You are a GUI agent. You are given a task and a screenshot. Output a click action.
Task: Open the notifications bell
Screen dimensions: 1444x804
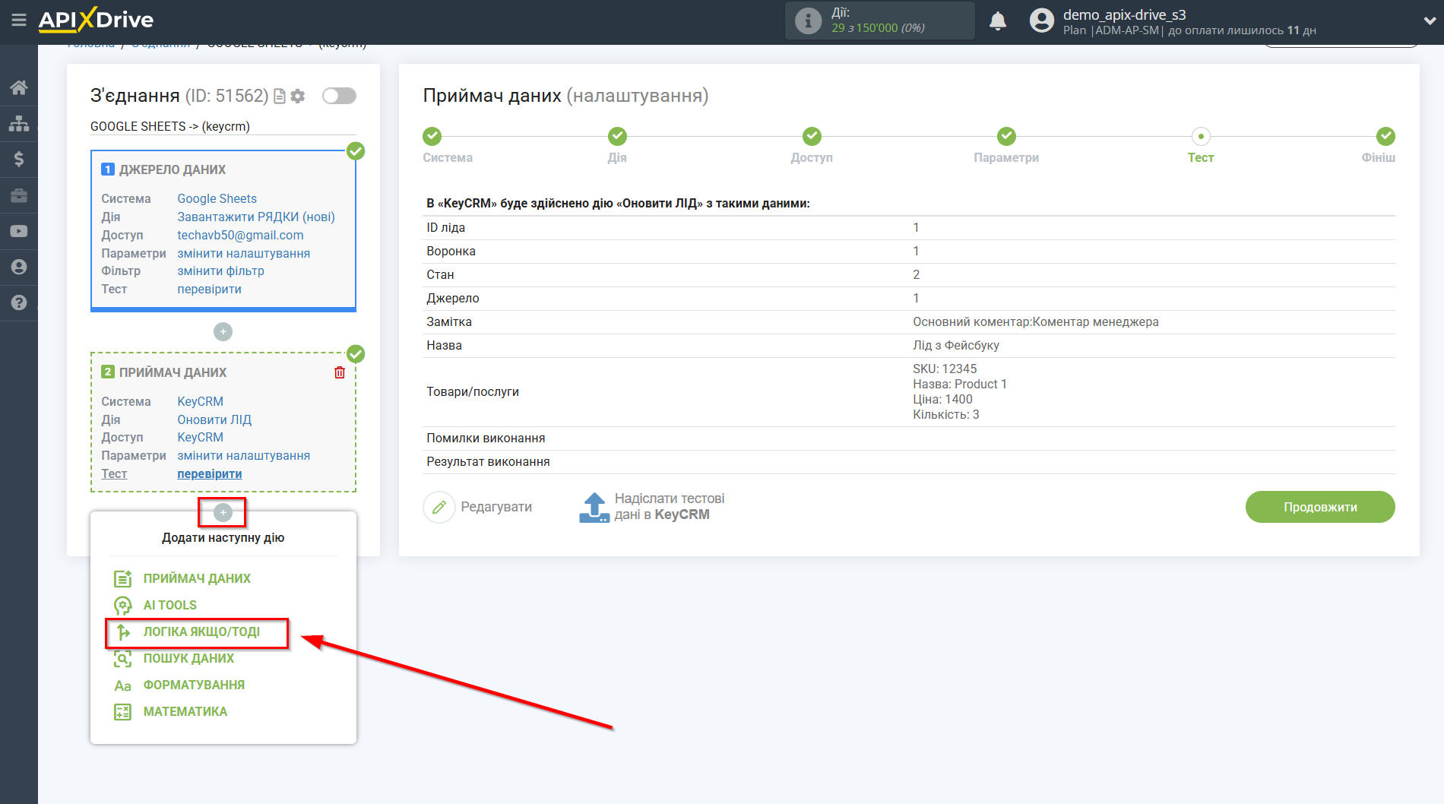point(998,21)
